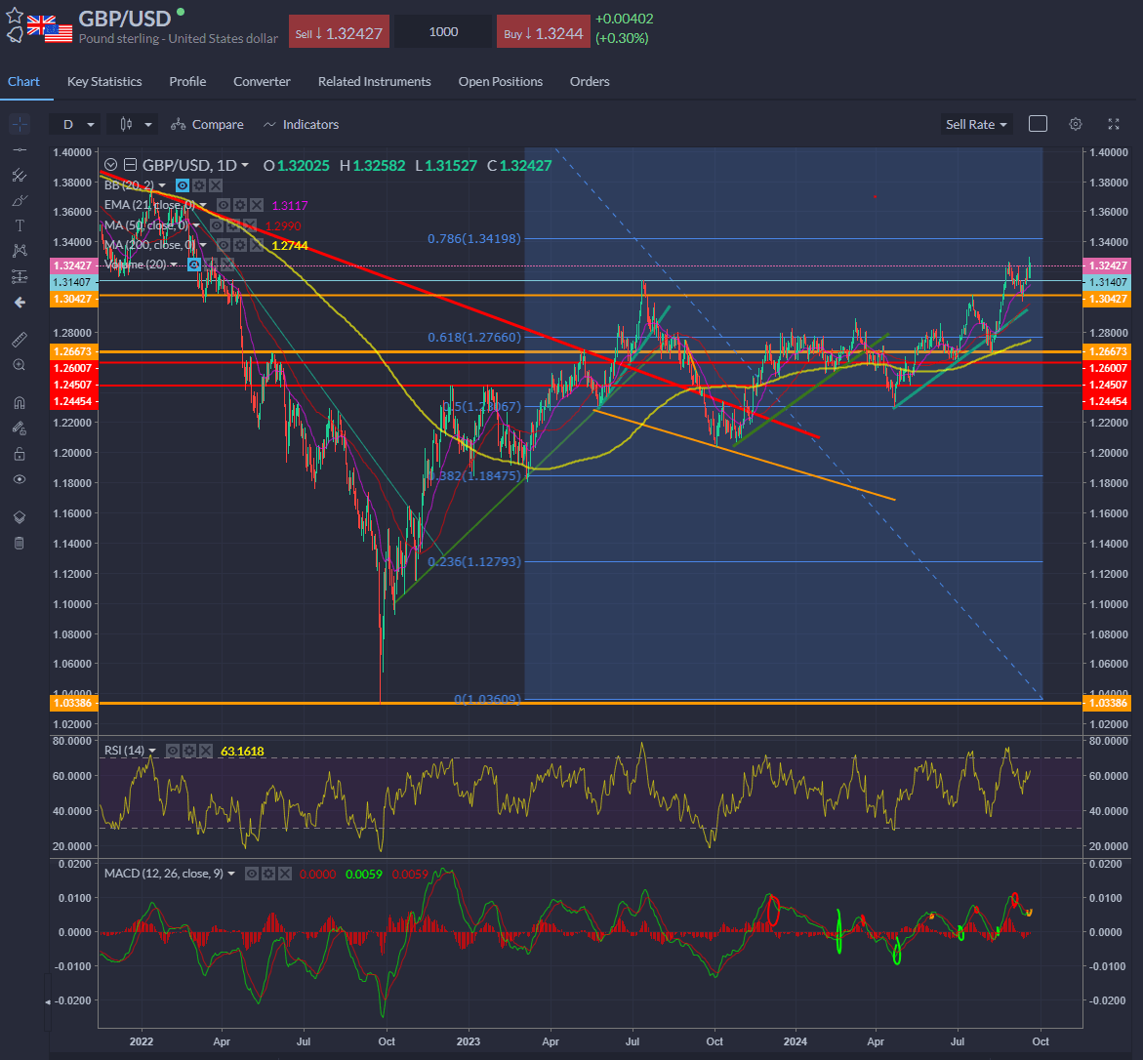
Task: Activate the magnet snap tool
Action: point(19,402)
